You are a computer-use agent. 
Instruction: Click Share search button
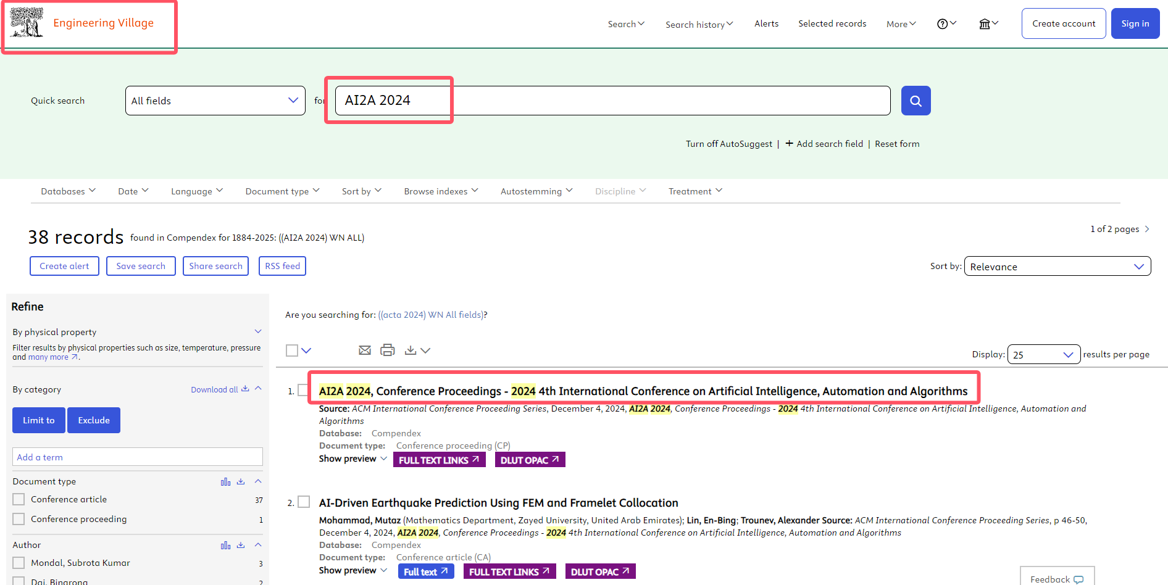coord(215,266)
